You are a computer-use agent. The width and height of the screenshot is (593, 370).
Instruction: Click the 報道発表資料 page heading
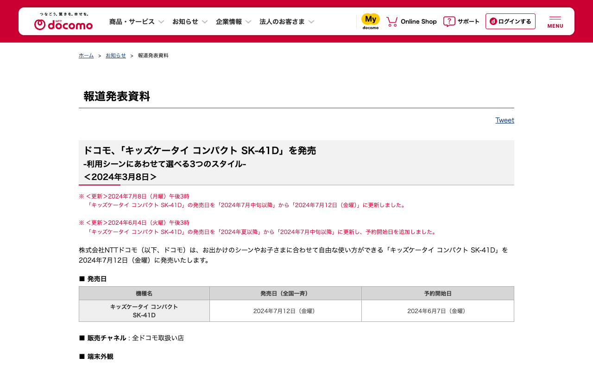click(x=117, y=96)
